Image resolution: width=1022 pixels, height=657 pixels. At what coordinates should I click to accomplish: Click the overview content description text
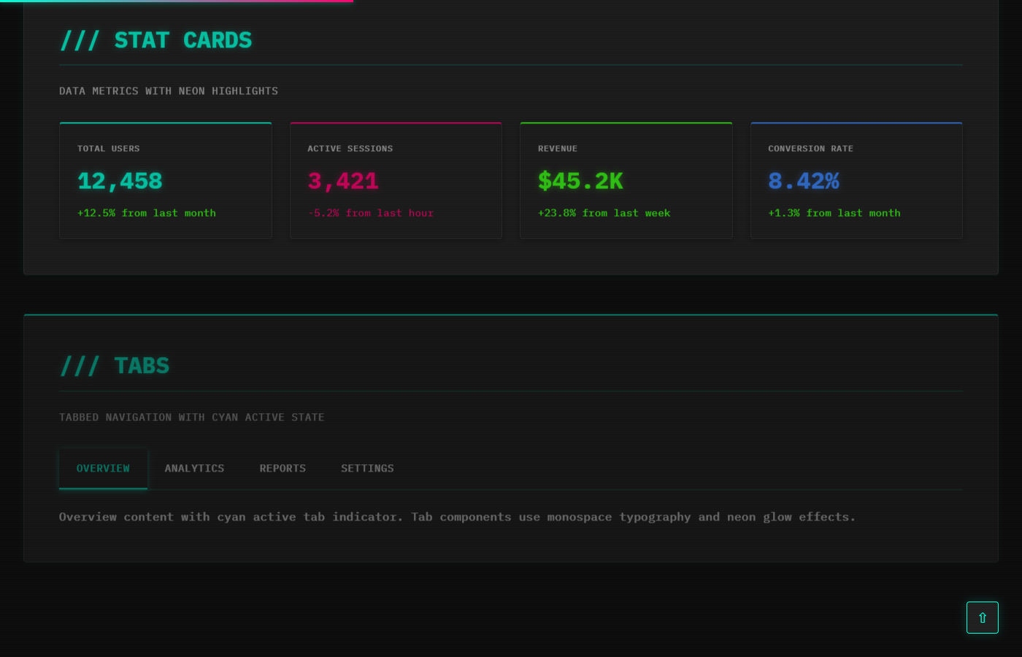click(457, 516)
